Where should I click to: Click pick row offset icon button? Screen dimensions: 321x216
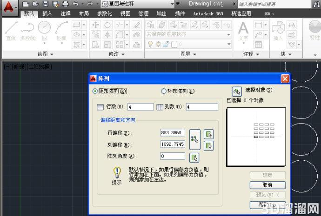209,134
